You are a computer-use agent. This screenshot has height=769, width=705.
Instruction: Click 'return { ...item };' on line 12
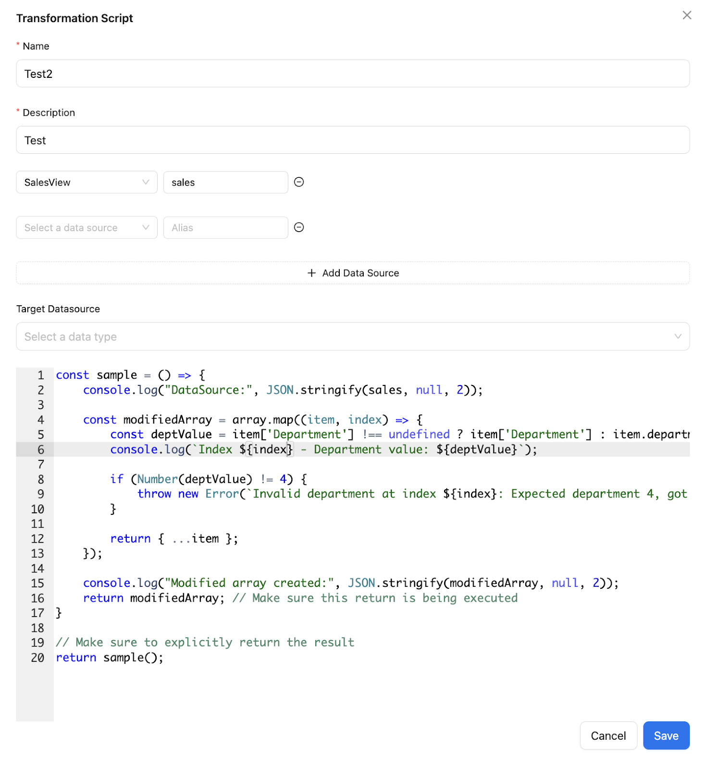[x=174, y=539]
